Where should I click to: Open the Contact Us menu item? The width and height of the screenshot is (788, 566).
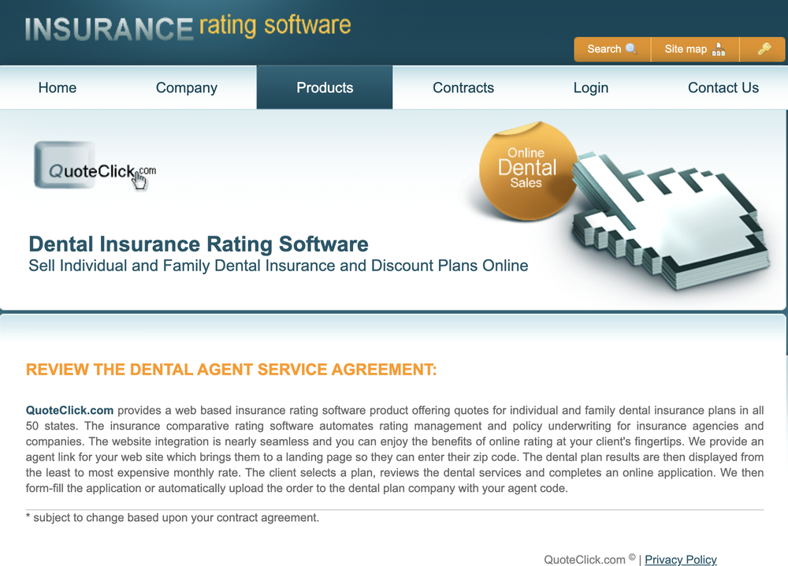(x=723, y=88)
